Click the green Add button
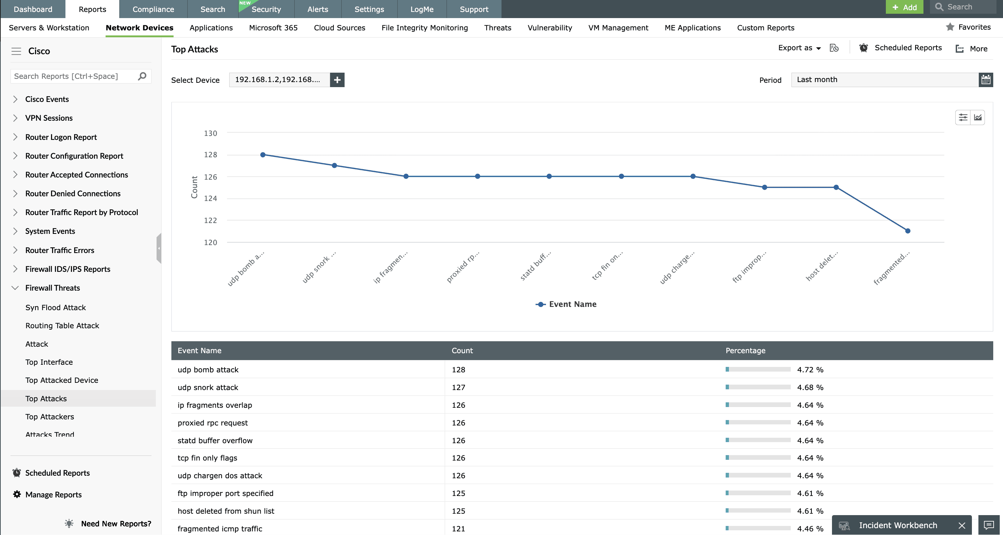The width and height of the screenshot is (1003, 535). coord(904,7)
